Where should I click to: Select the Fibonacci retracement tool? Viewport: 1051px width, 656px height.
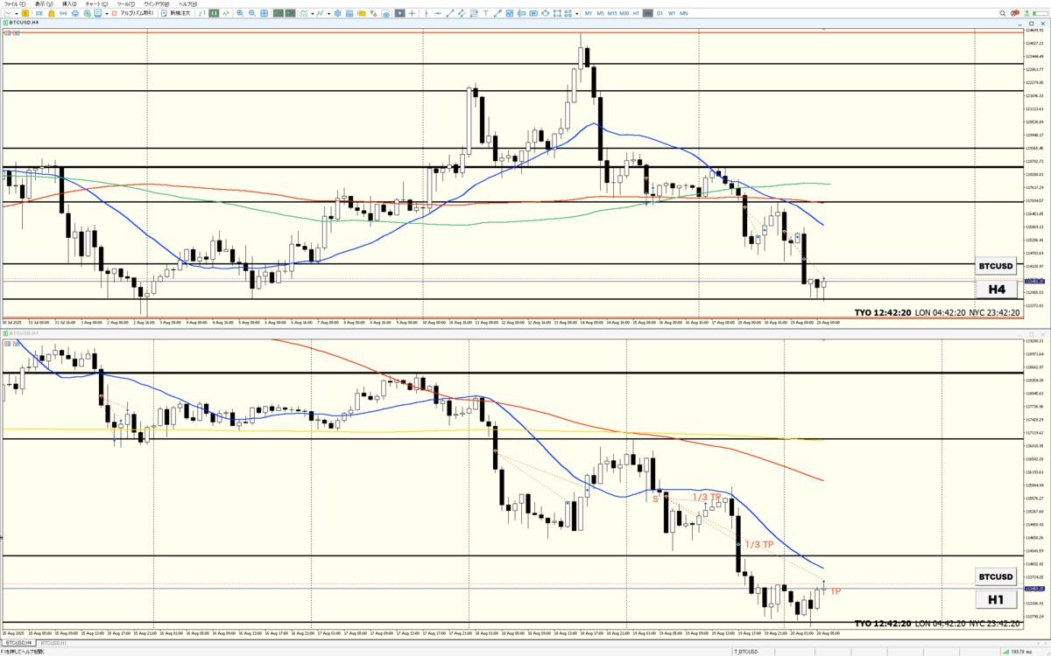pyautogui.click(x=474, y=13)
